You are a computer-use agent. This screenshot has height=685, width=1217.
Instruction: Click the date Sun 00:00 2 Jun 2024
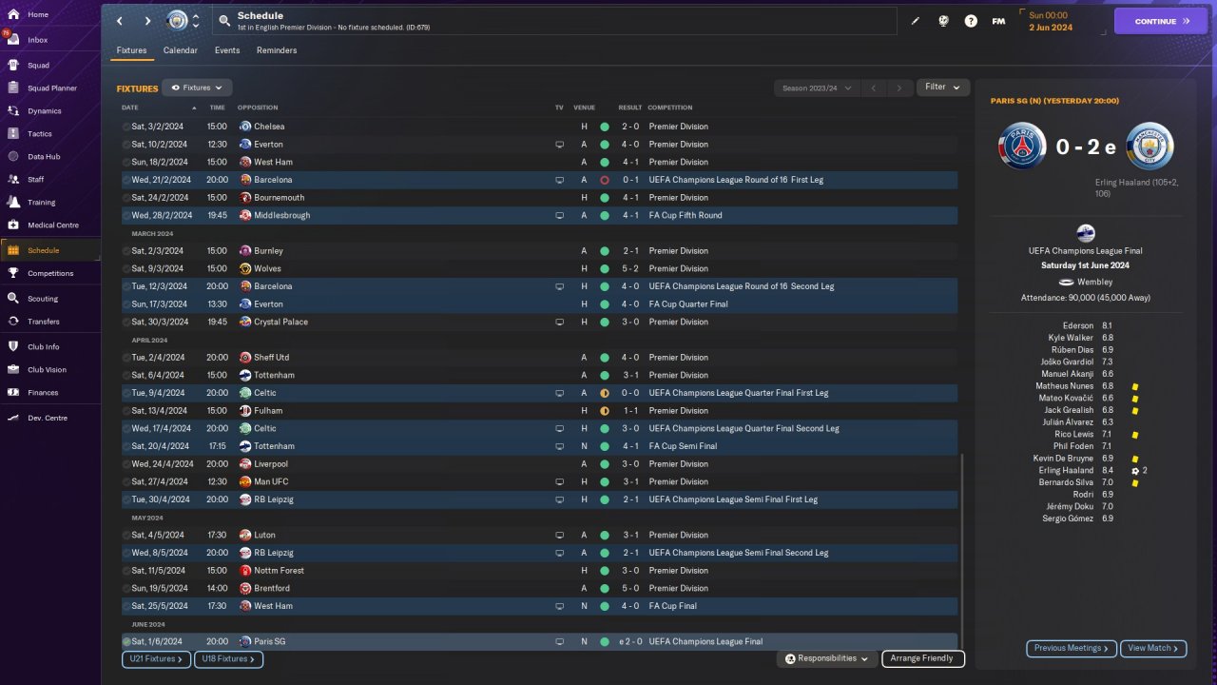point(1051,21)
